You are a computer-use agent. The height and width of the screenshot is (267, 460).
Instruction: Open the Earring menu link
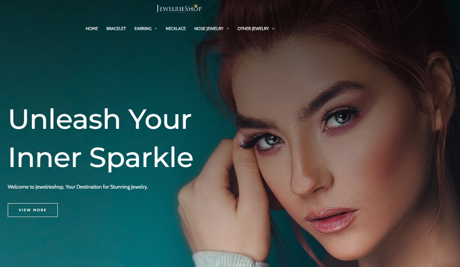click(143, 28)
